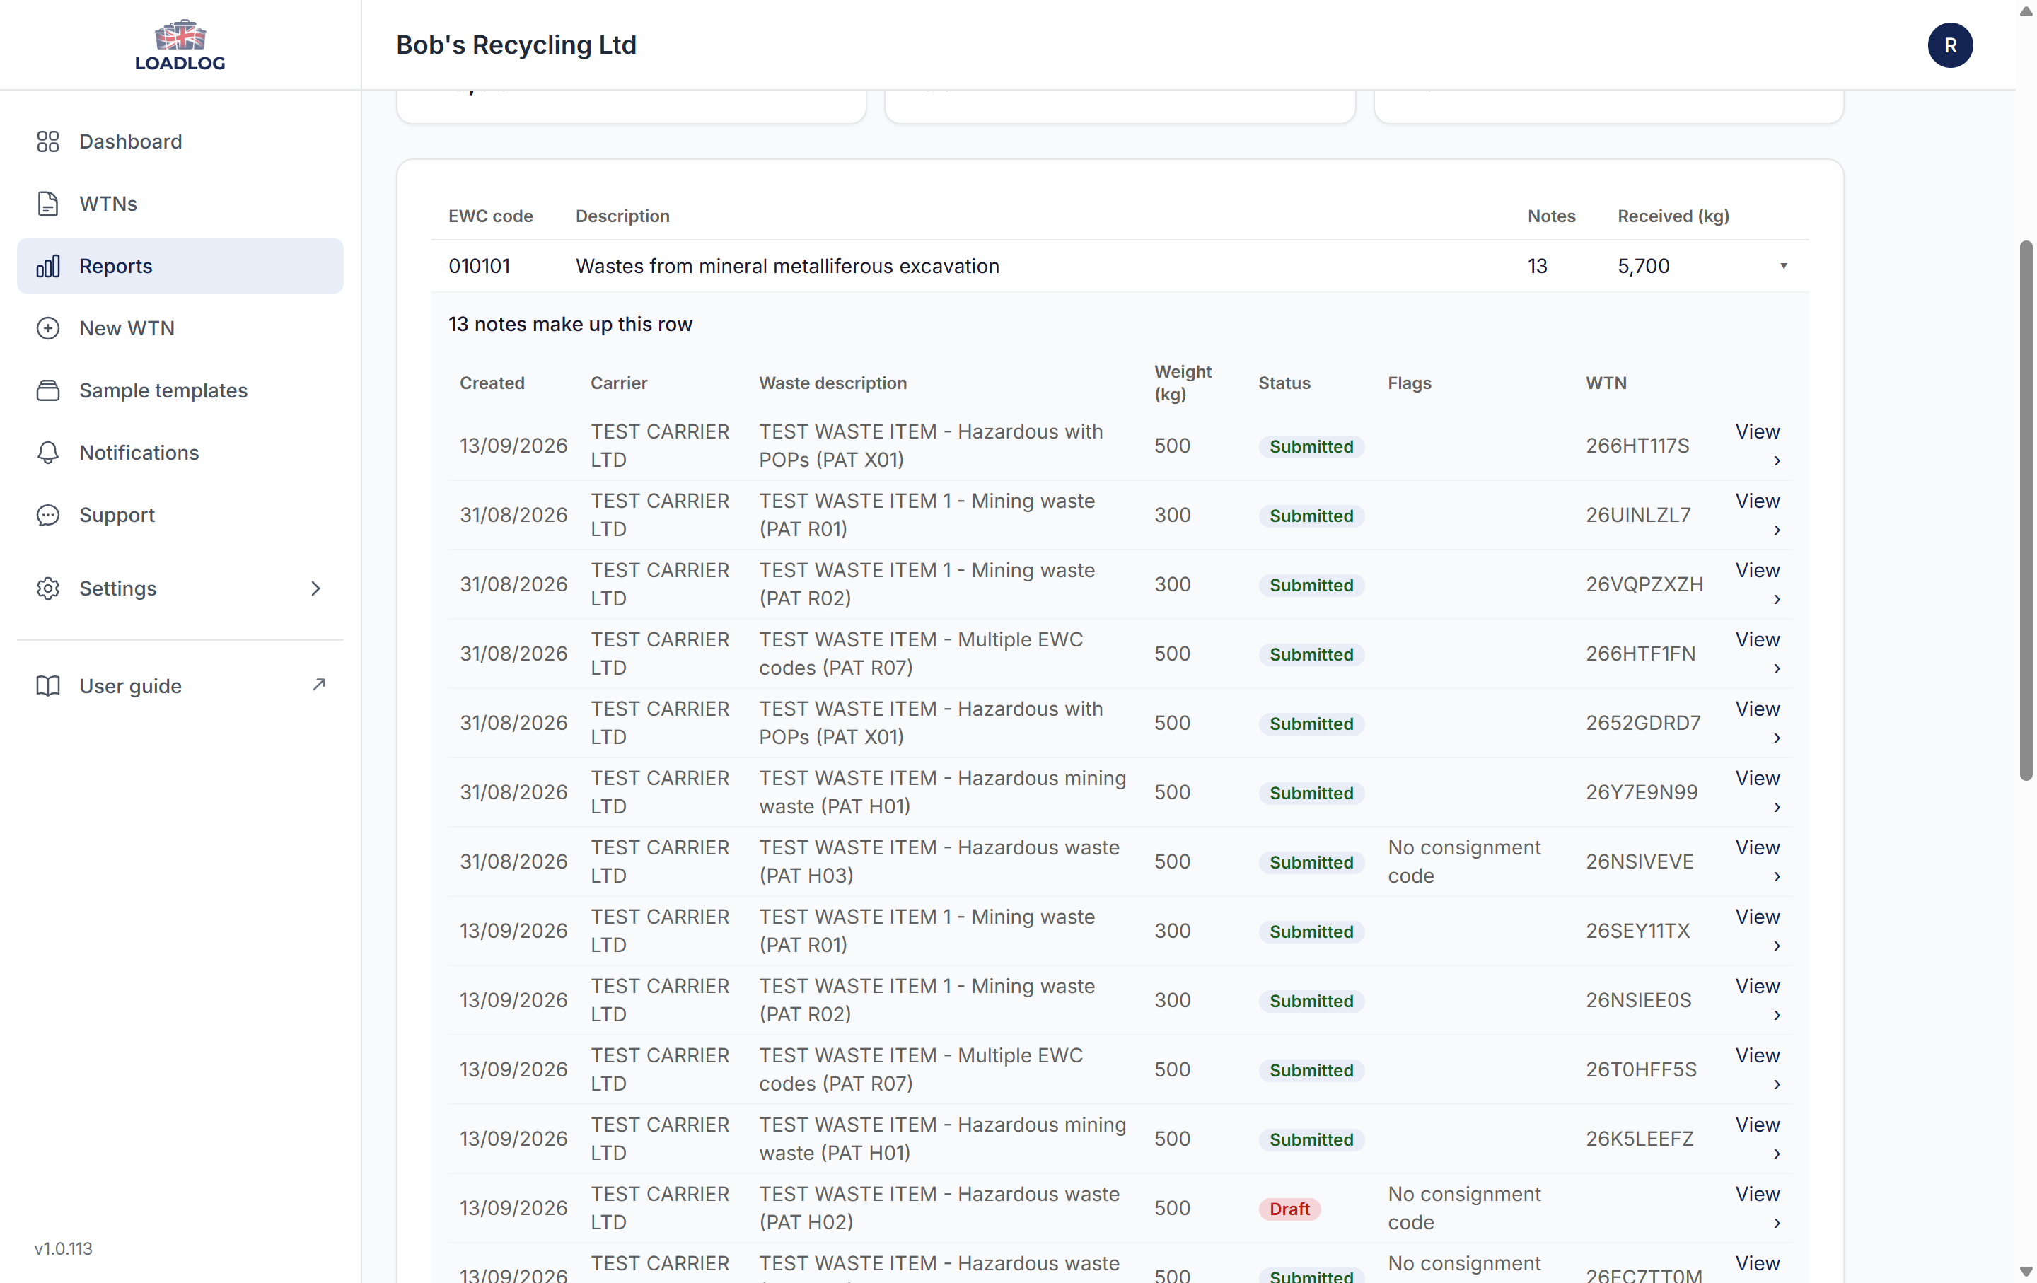View note 266HTF1FN
Image resolution: width=2037 pixels, height=1283 pixels.
click(1758, 653)
